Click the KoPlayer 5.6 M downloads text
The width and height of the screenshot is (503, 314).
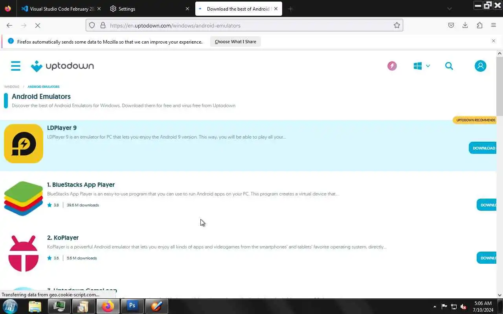[82, 258]
